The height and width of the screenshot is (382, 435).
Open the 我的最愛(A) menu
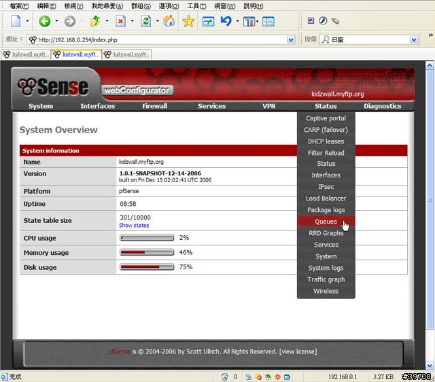click(107, 6)
